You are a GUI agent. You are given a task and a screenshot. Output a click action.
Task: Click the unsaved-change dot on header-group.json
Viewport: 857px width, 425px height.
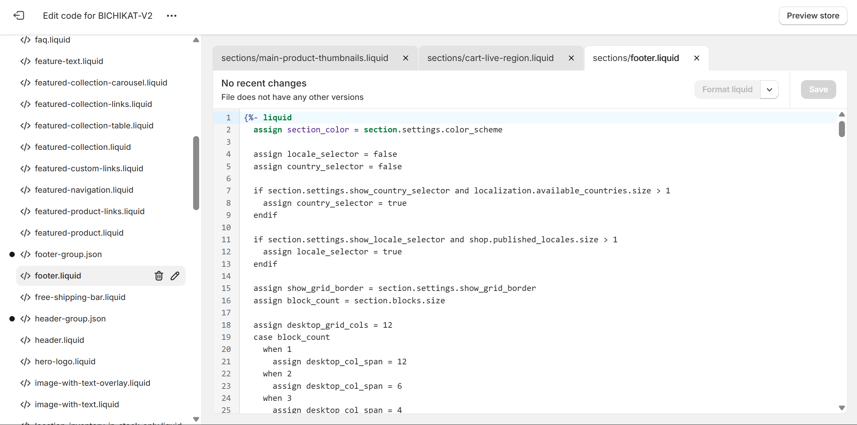click(x=12, y=319)
